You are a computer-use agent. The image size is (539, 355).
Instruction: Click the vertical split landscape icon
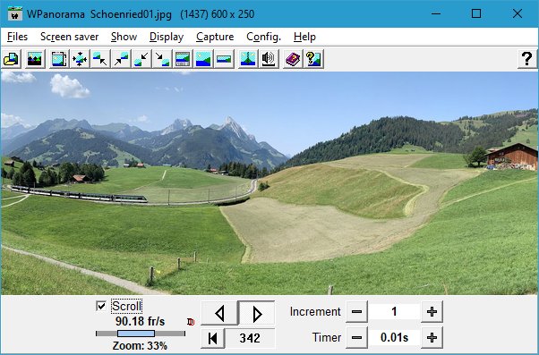point(248,59)
